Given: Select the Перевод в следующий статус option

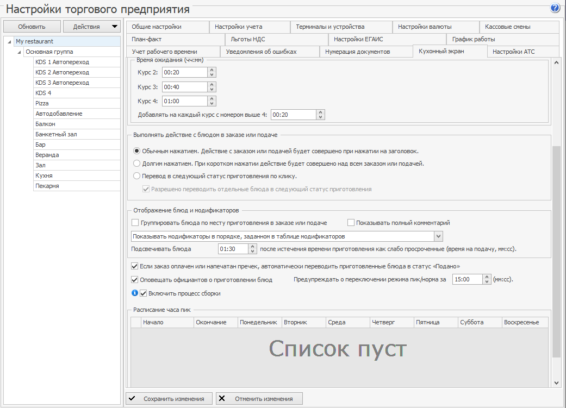Looking at the screenshot, I should click(135, 174).
